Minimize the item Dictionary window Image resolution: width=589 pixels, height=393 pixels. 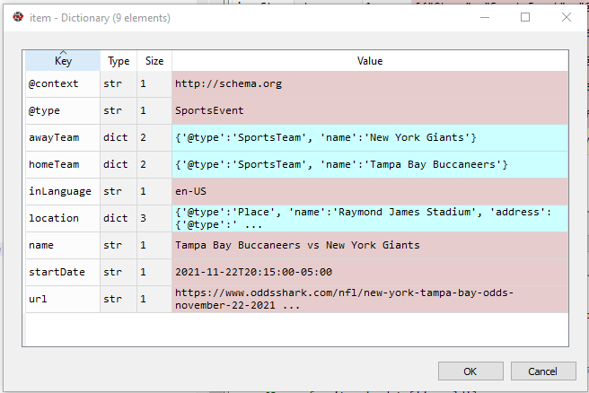click(485, 17)
